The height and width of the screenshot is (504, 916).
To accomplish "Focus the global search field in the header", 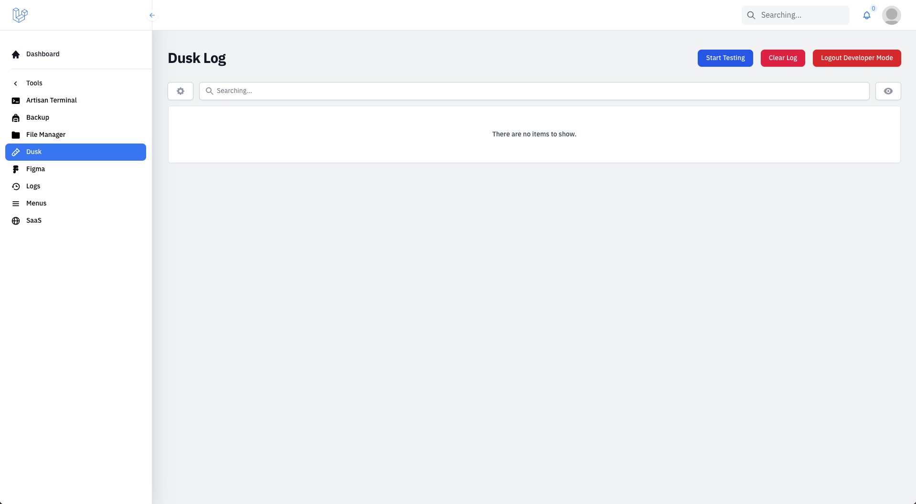I will click(796, 15).
